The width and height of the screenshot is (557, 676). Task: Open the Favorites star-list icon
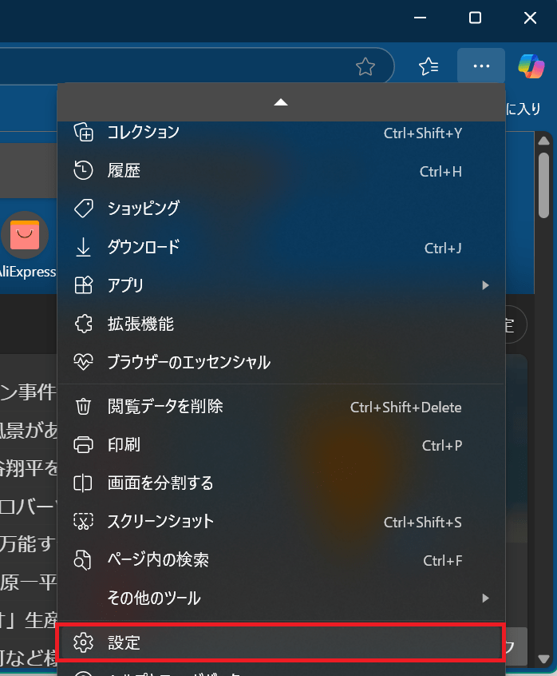pyautogui.click(x=429, y=66)
